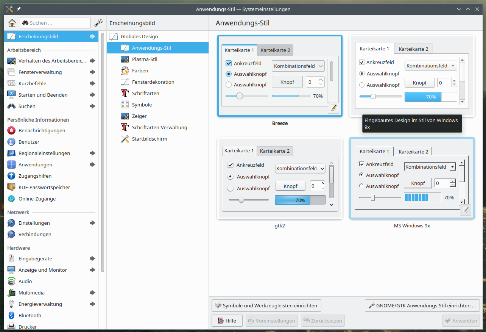Switch to Karteikarte 2 in Breeze preview
The height and width of the screenshot is (332, 486).
click(275, 50)
